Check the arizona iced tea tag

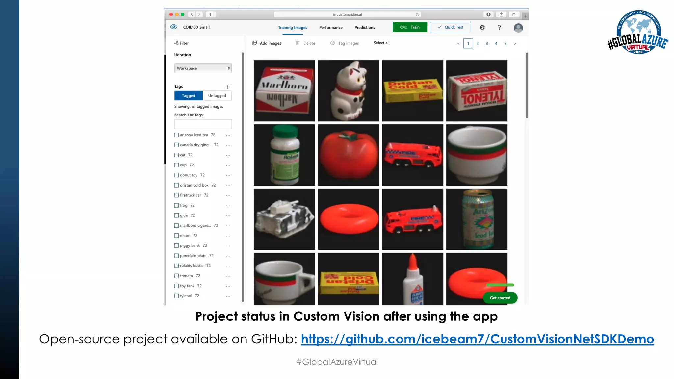tap(176, 135)
